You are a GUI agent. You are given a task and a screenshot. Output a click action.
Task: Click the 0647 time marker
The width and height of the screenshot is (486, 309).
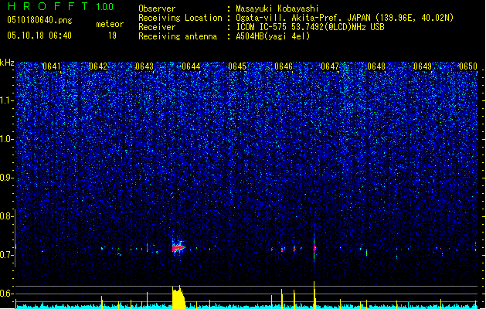click(330, 66)
